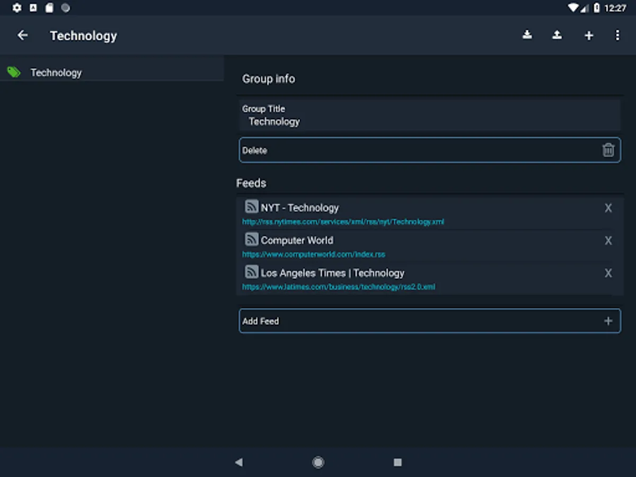Click the trash can icon
The width and height of the screenshot is (636, 477).
click(x=608, y=150)
